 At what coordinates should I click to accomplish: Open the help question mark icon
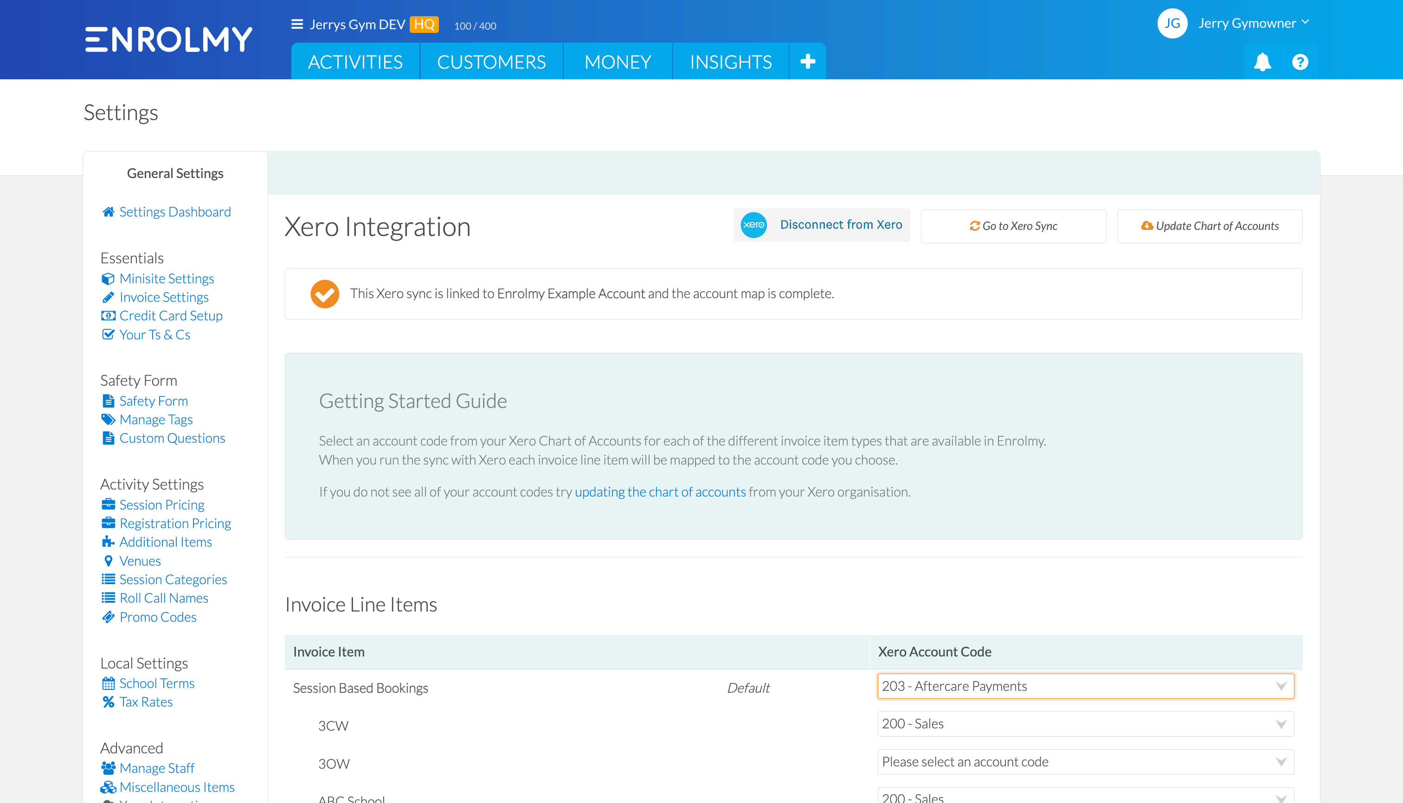pyautogui.click(x=1300, y=62)
